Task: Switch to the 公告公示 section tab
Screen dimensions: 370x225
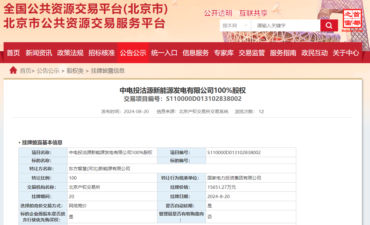Action: (x=133, y=53)
